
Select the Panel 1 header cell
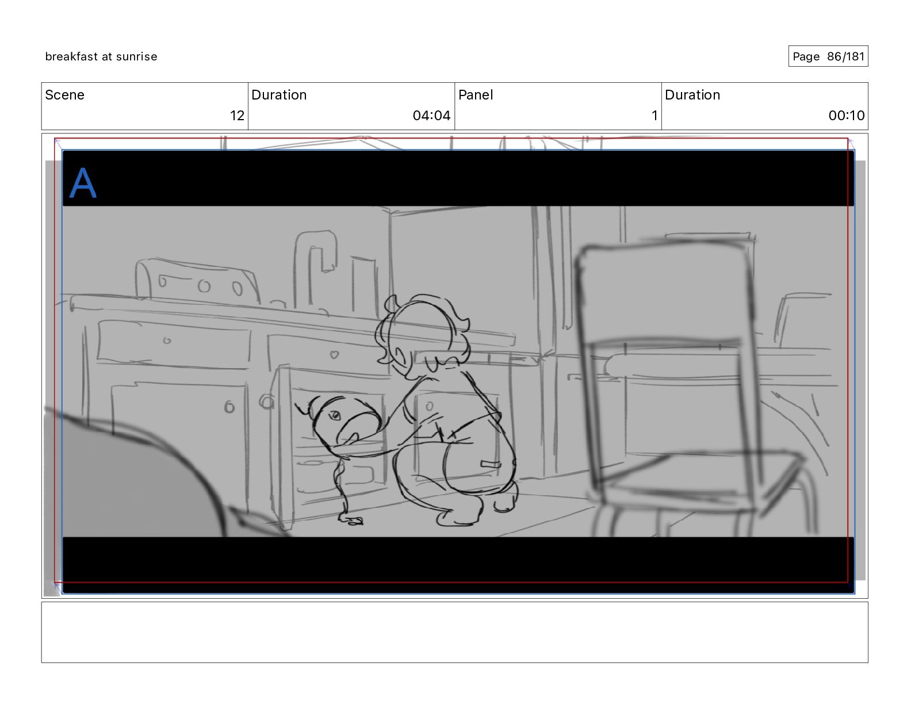click(x=558, y=106)
